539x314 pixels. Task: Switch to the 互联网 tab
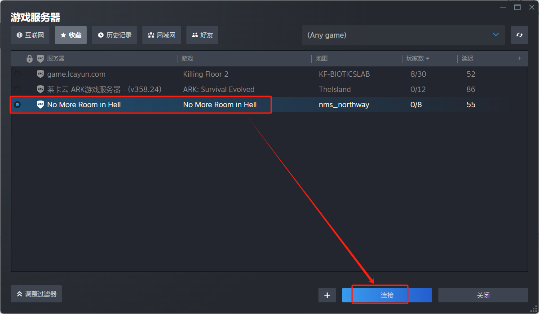tap(30, 35)
